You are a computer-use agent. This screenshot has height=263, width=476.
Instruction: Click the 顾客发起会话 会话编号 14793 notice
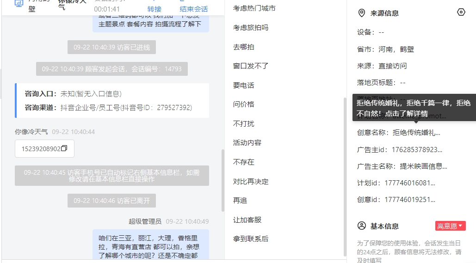pyautogui.click(x=112, y=69)
